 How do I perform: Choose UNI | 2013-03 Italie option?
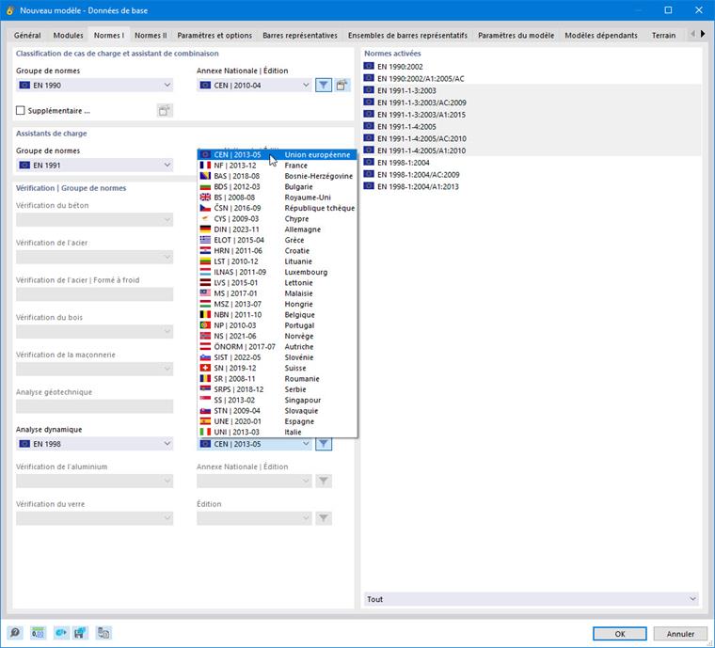pyautogui.click(x=278, y=432)
